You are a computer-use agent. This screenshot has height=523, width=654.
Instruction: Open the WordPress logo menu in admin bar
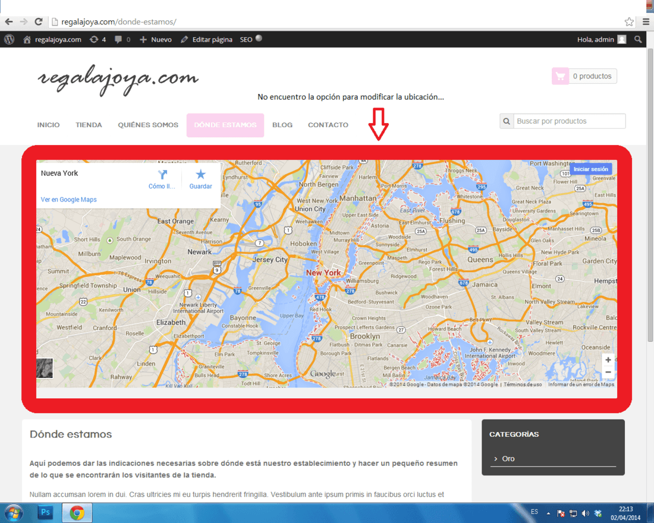tap(9, 39)
